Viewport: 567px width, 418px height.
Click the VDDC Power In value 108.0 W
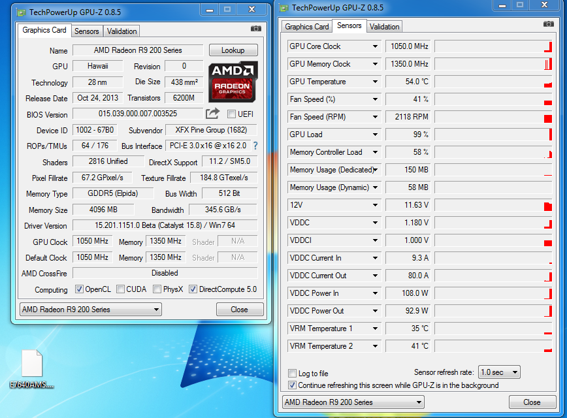pos(408,293)
